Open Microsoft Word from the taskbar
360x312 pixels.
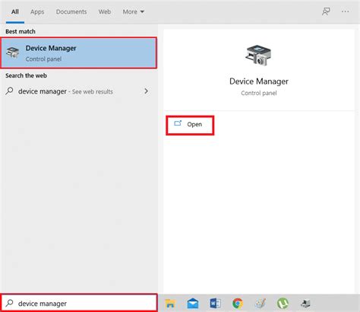(215, 304)
